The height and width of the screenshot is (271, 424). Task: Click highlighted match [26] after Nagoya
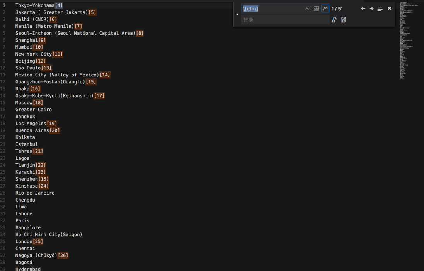[63, 255]
